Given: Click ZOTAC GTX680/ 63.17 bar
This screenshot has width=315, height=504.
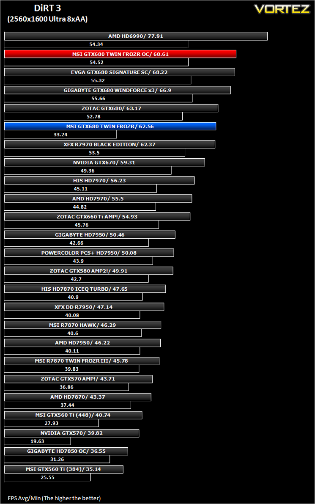Looking at the screenshot, I should (111, 108).
